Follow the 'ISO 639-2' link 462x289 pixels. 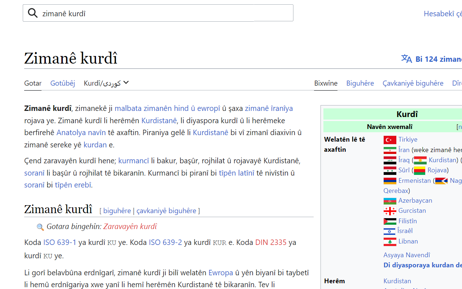[x=165, y=242]
